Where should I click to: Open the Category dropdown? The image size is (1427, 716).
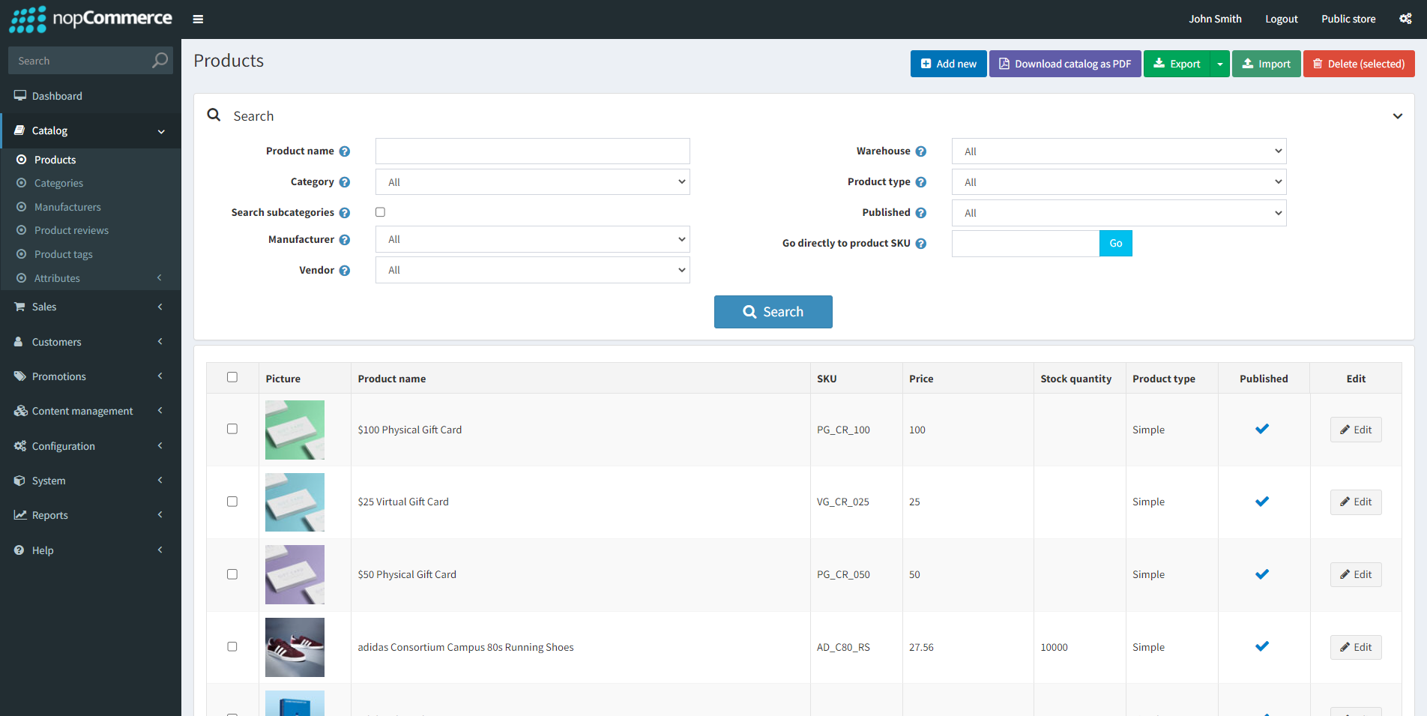coord(533,182)
